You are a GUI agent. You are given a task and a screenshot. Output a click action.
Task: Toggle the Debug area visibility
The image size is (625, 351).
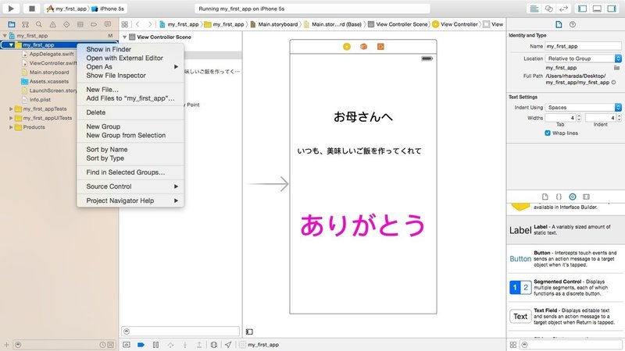pyautogui.click(x=597, y=9)
